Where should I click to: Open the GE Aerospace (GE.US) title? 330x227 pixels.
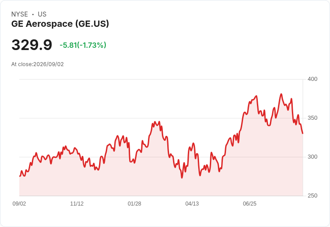[60, 24]
